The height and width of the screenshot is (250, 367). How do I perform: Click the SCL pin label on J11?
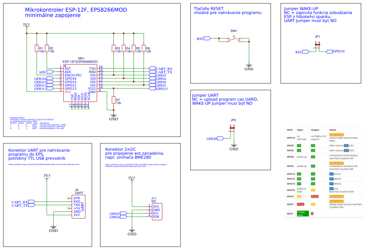(x=156, y=213)
